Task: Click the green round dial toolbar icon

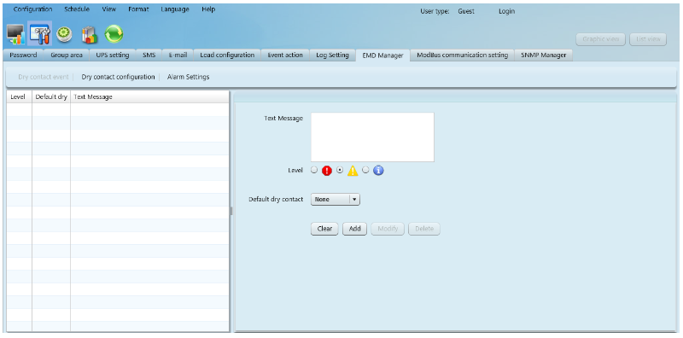Action: tap(65, 34)
